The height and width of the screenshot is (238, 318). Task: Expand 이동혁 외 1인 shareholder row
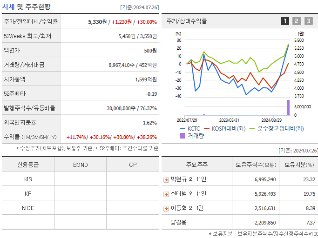tap(166, 208)
